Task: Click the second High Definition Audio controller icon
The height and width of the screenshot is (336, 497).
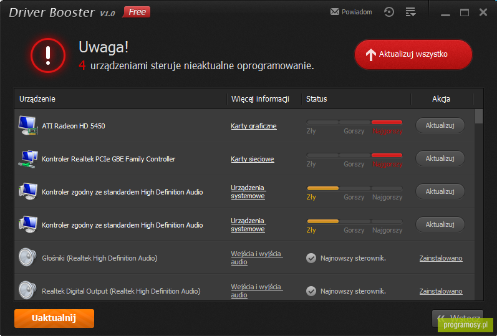Action: click(x=28, y=224)
